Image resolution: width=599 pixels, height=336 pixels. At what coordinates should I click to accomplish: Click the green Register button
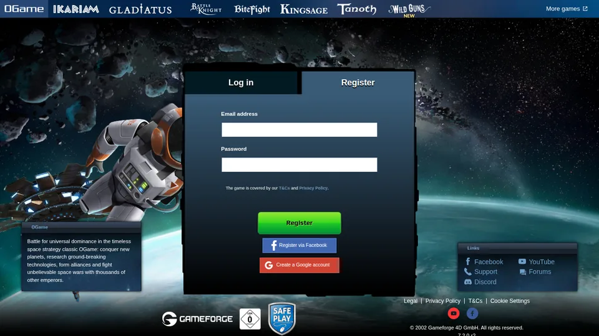(x=299, y=223)
